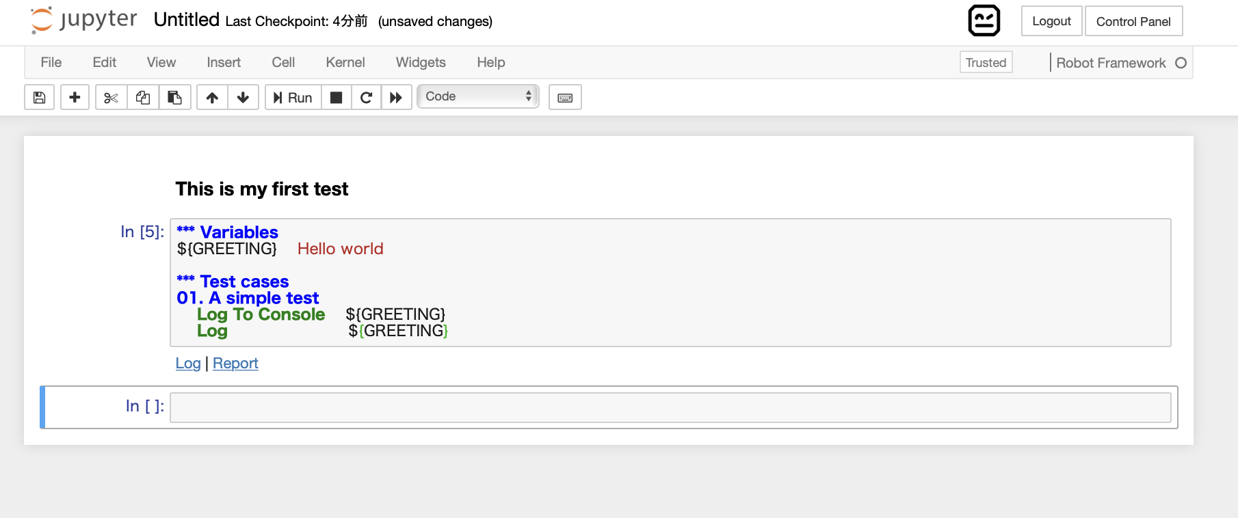The height and width of the screenshot is (518, 1238).
Task: Insert a cell below with plus icon
Action: click(x=75, y=97)
